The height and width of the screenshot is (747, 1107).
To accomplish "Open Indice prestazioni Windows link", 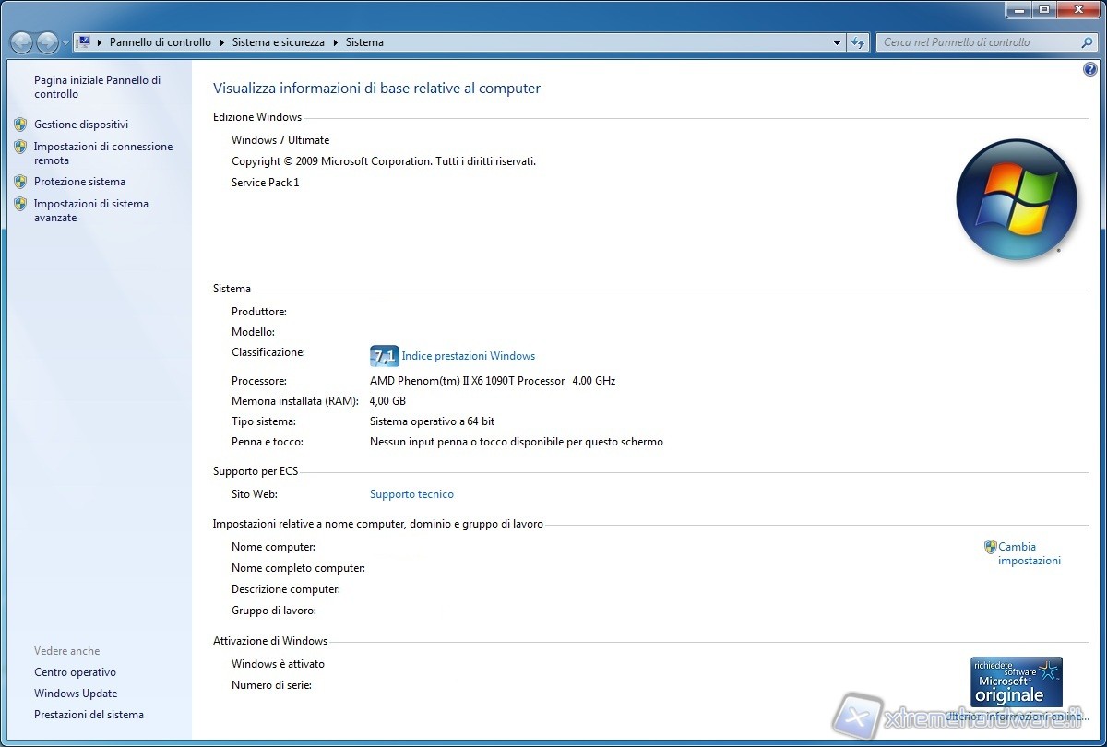I will click(x=468, y=356).
